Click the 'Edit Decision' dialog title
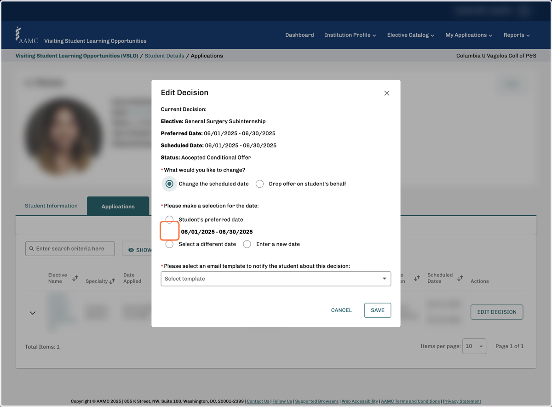The height and width of the screenshot is (407, 552). [x=184, y=92]
